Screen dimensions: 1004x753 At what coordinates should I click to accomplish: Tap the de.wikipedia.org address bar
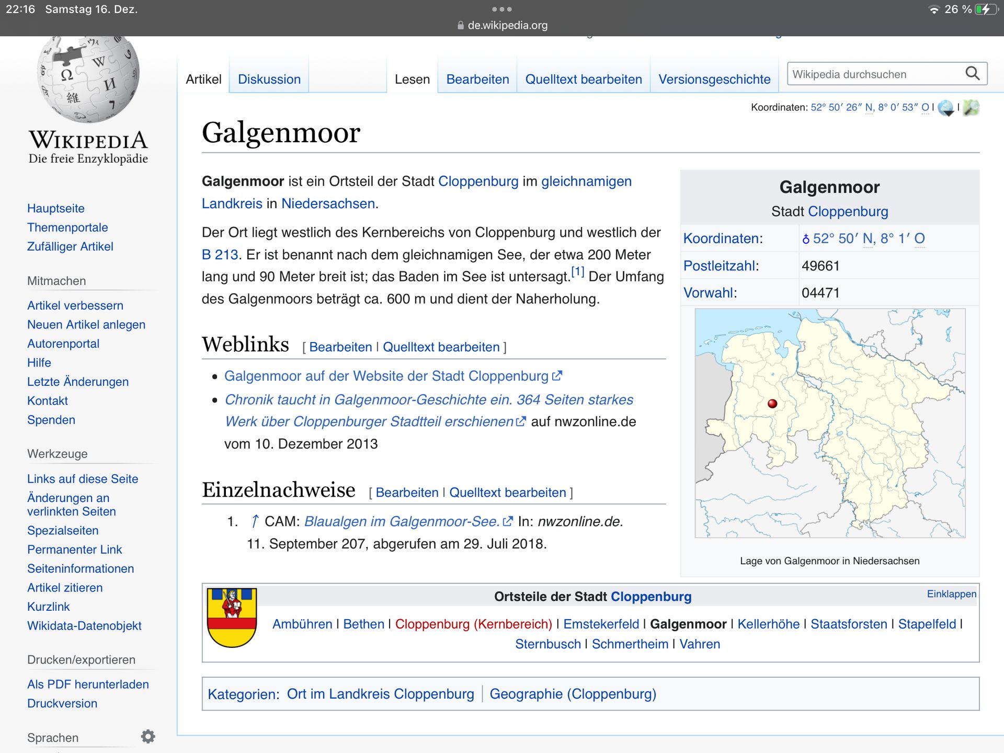[502, 25]
